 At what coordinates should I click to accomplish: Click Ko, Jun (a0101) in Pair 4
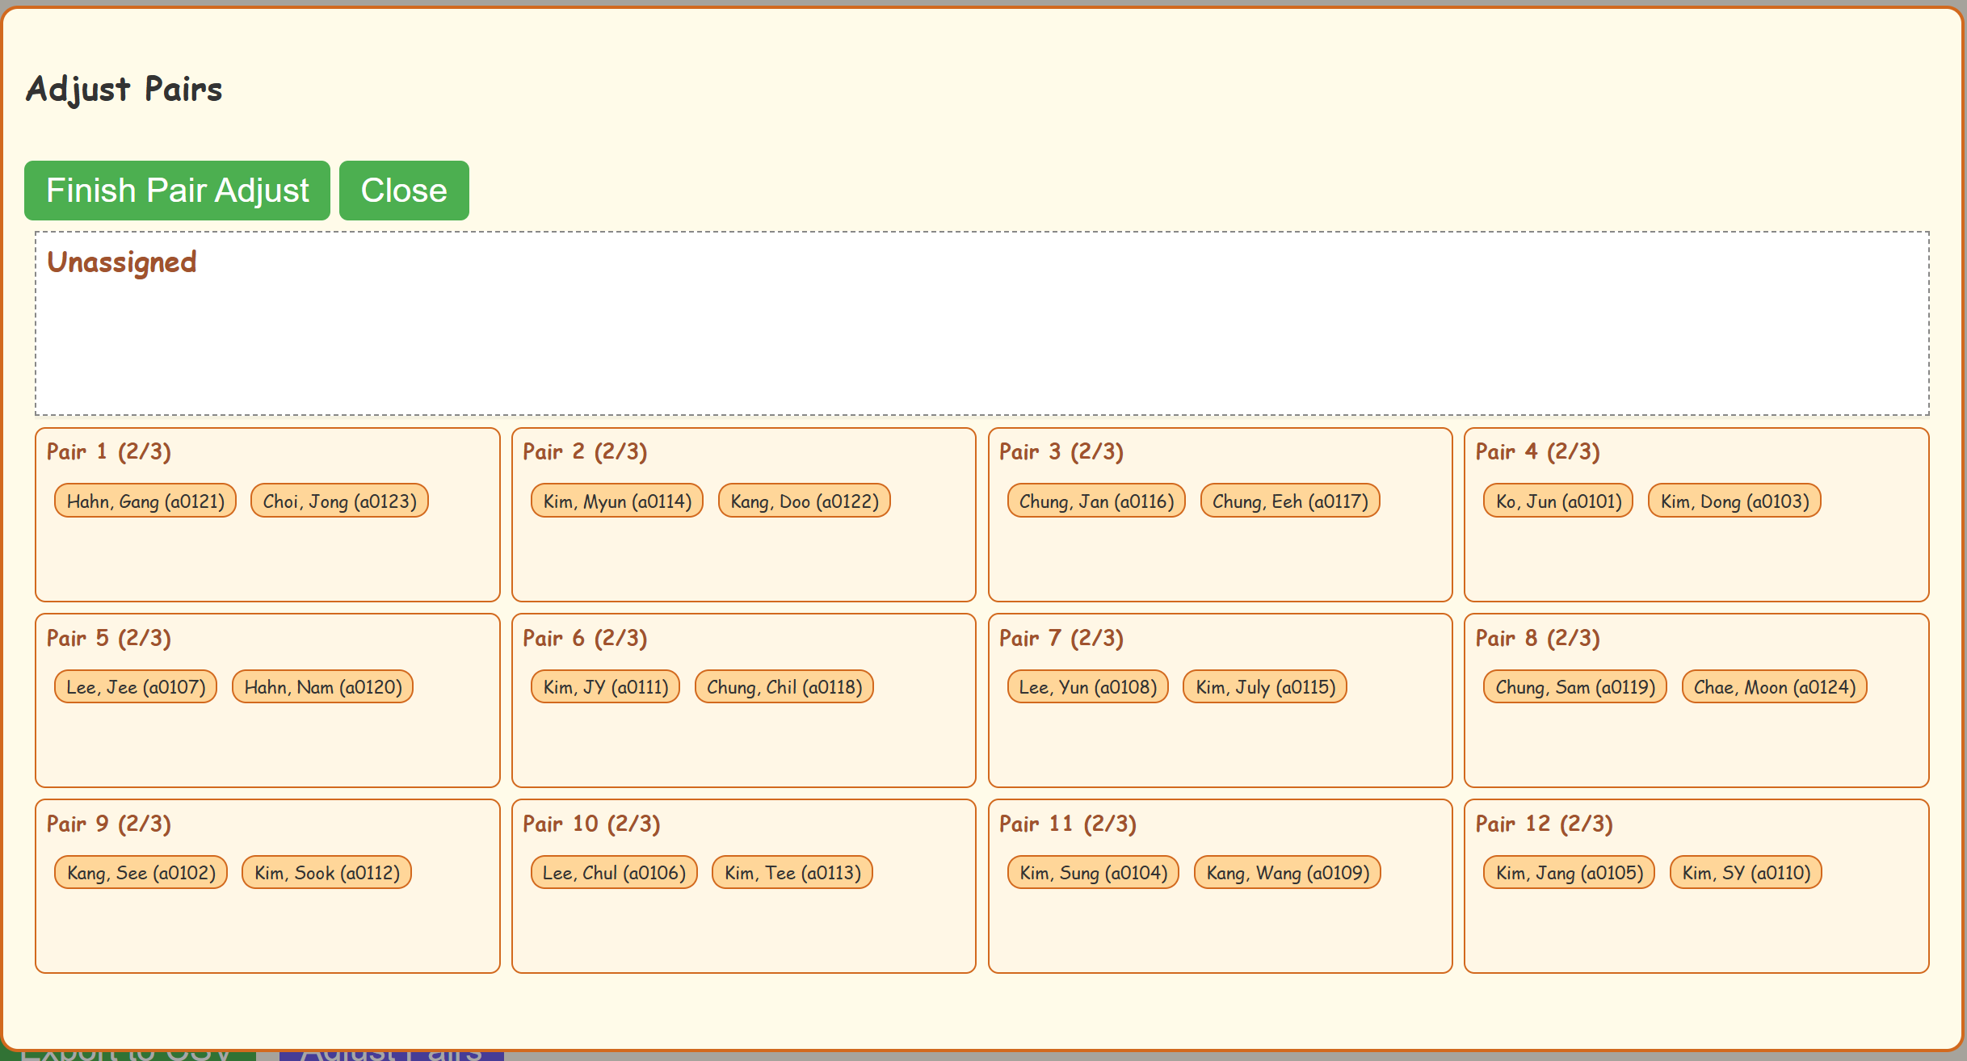[x=1558, y=501]
